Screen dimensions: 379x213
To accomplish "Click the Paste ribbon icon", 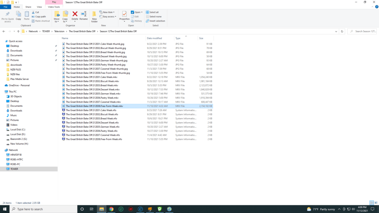I will 27,16.
